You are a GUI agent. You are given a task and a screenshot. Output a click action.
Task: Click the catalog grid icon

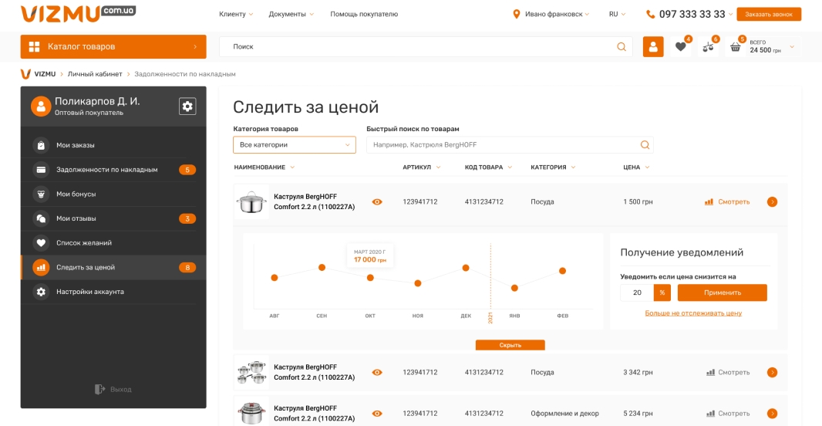pyautogui.click(x=34, y=47)
